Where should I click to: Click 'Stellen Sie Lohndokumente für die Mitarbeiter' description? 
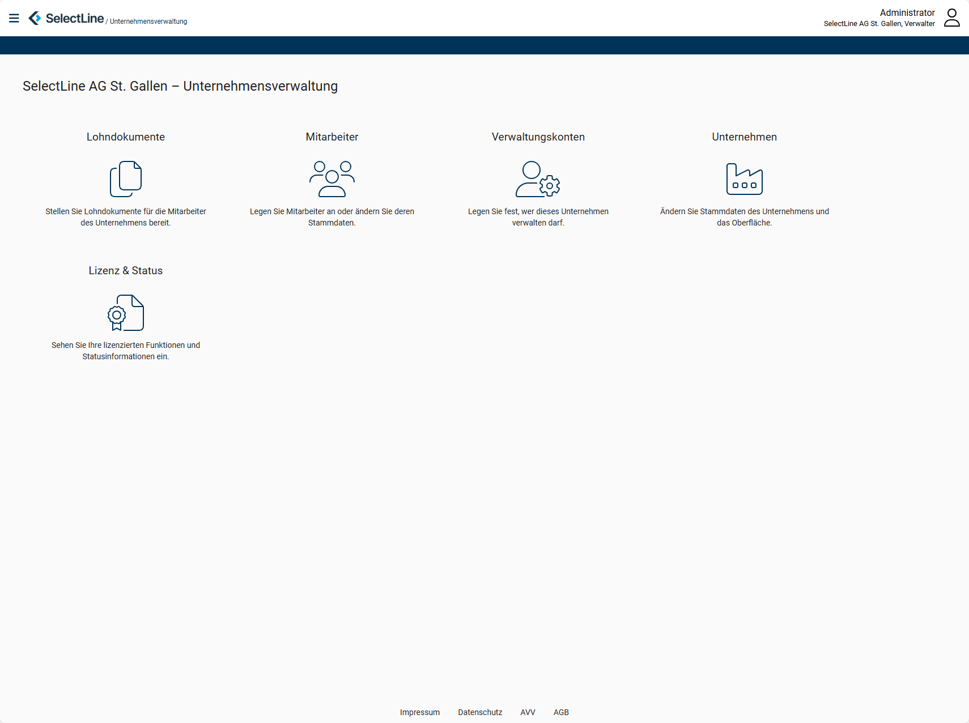point(126,217)
